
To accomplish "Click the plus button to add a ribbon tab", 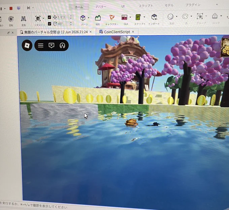I will pyautogui.click(x=217, y=4).
